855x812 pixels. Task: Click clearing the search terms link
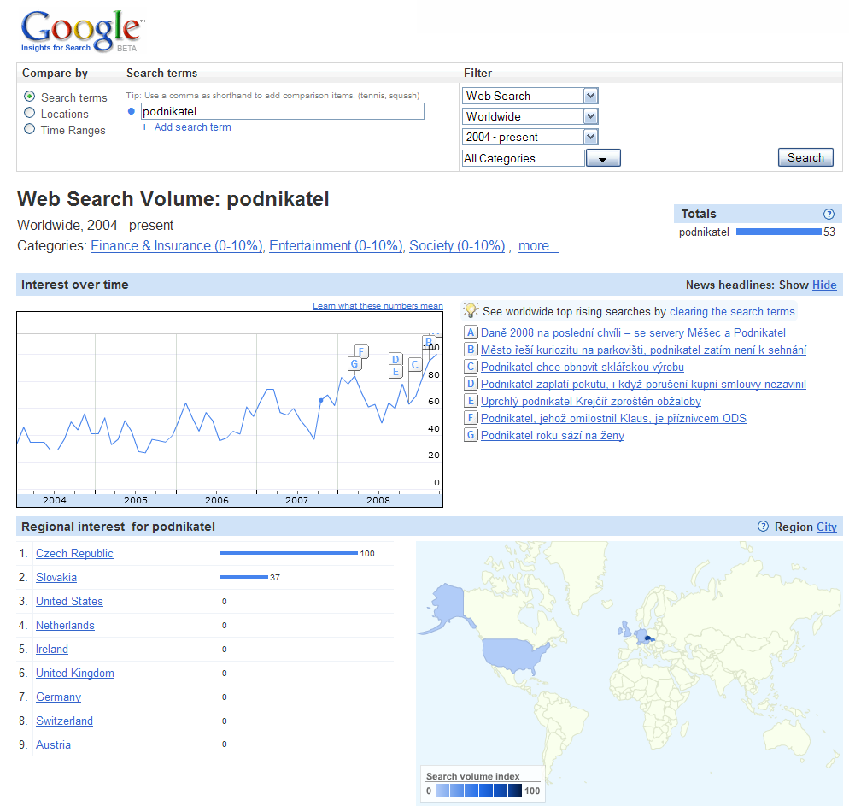(732, 312)
